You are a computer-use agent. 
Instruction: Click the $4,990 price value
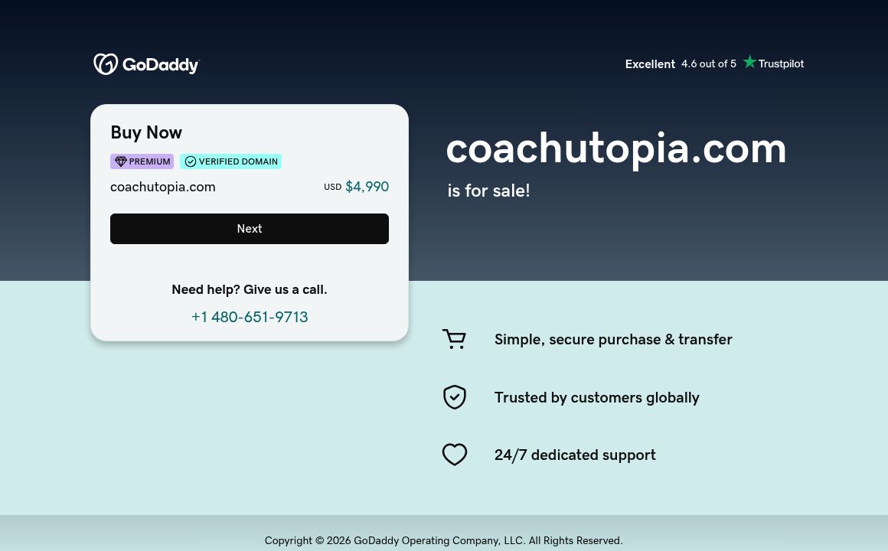point(367,186)
